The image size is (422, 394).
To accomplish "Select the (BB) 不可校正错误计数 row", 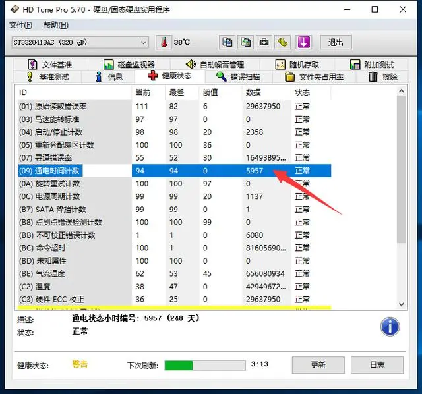I will pos(174,235).
